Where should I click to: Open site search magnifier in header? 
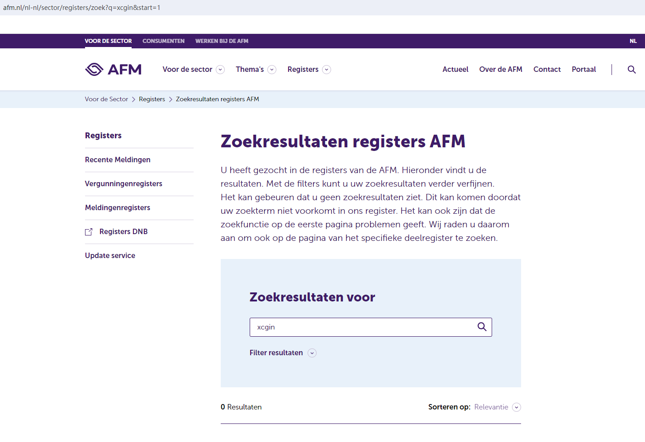(x=631, y=70)
